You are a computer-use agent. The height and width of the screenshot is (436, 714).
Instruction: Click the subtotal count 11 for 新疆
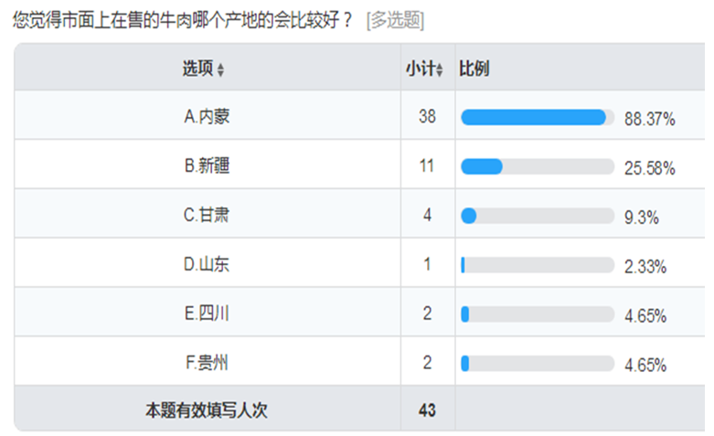pos(427,165)
